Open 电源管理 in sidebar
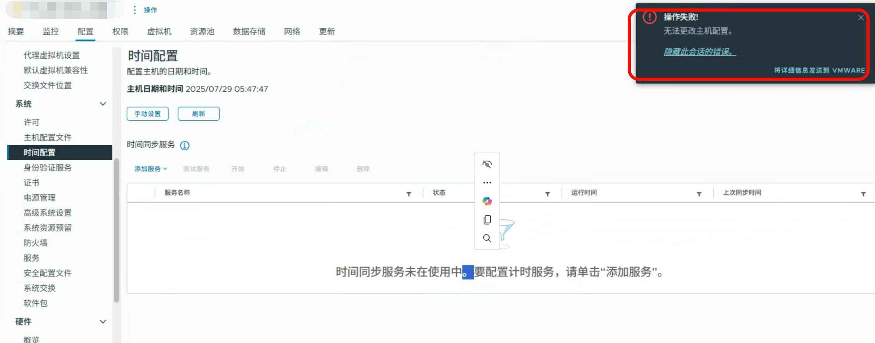Viewport: 875px width, 343px height. [39, 198]
